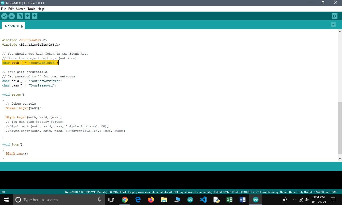The width and height of the screenshot is (342, 205).
Task: Open the tab options dropdown arrow
Action: (333, 25)
